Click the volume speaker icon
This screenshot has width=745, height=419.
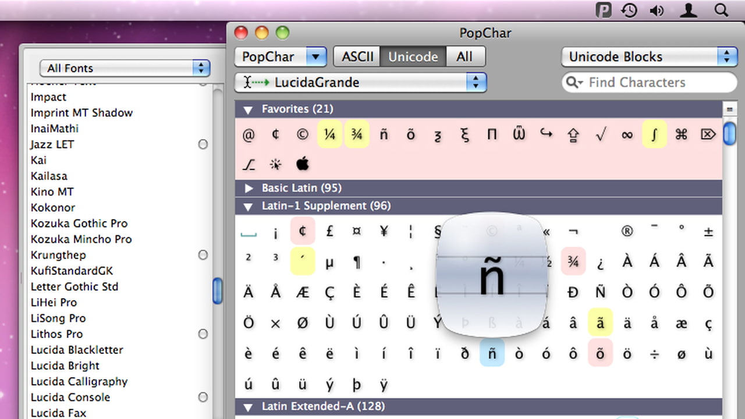click(x=657, y=10)
